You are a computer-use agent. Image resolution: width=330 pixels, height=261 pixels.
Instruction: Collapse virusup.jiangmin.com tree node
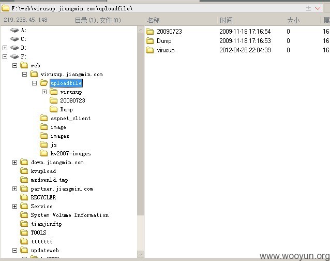click(25, 75)
